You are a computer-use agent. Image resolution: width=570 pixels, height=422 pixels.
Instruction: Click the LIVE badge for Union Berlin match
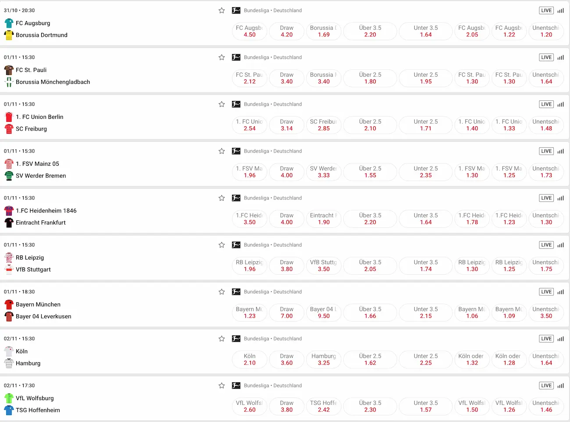546,104
